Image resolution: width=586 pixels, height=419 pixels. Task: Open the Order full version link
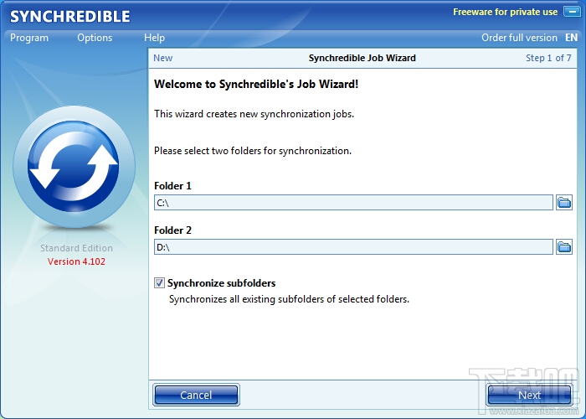(519, 38)
